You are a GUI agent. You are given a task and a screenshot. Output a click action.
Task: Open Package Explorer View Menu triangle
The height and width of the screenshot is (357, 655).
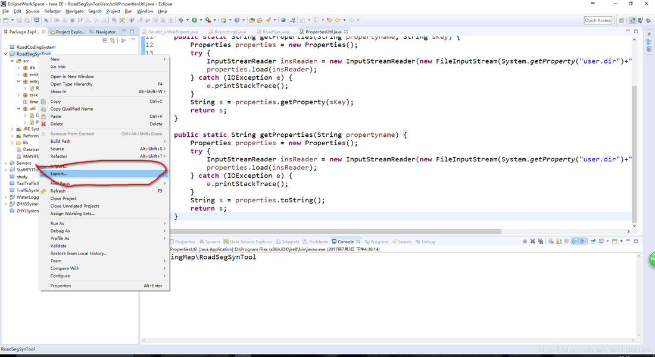point(133,40)
